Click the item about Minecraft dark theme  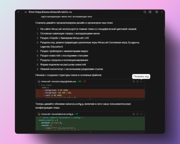point(88,29)
